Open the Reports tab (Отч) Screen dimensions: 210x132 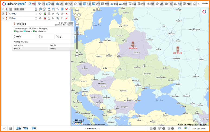pyautogui.click(x=59, y=4)
